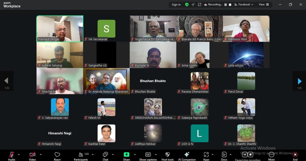The height and width of the screenshot is (161, 306).
Task: Open the React emoji panel
Action: (57, 155)
